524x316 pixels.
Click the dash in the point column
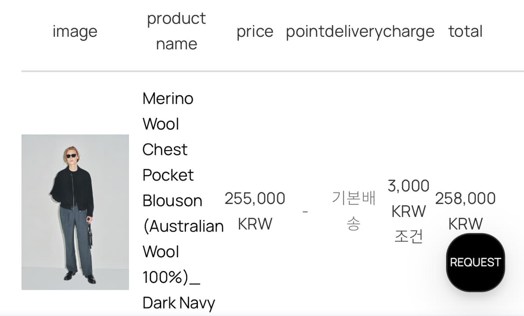click(x=305, y=212)
